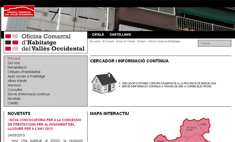The width and height of the screenshot is (235, 142).
Task: Click the Mapa interactiu heading
Action: [x=110, y=113]
